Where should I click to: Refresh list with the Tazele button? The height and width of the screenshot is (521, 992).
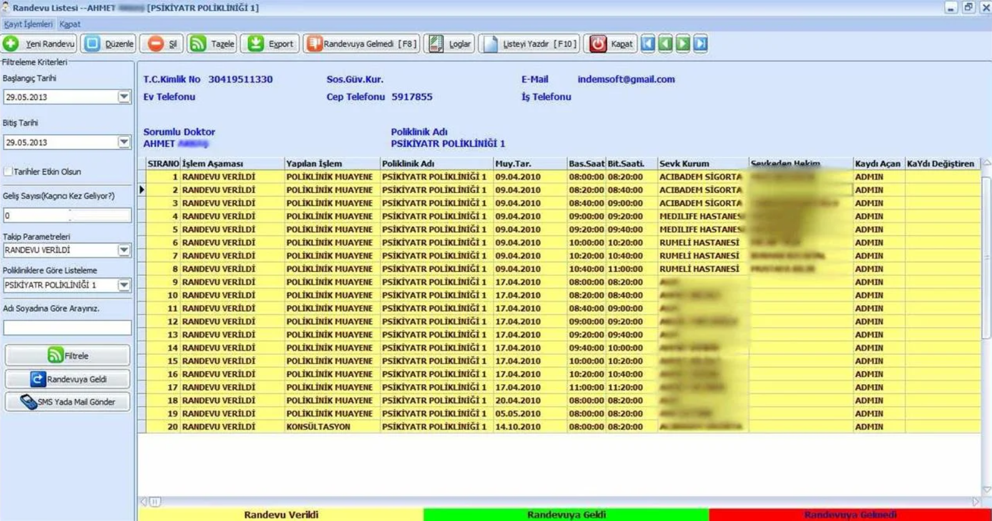pyautogui.click(x=212, y=44)
